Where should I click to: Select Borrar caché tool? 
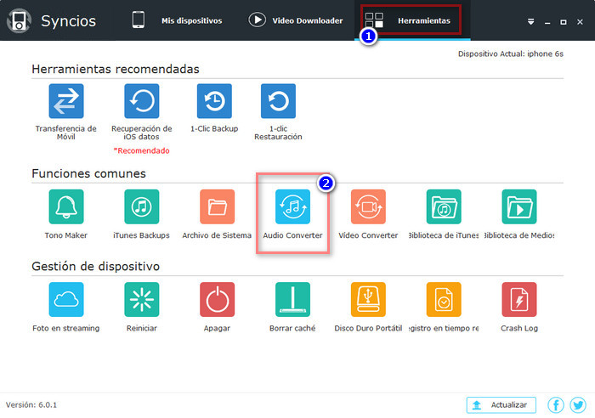(292, 299)
